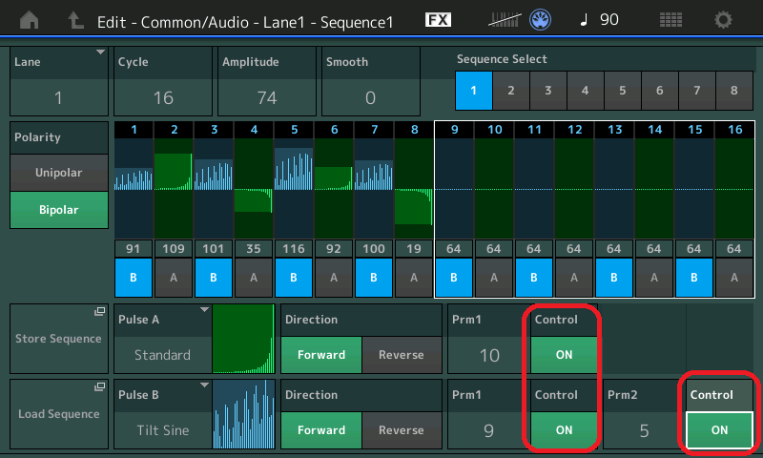Screen dimensions: 763x458
Task: Click the mixer sliders icon
Action: (505, 20)
